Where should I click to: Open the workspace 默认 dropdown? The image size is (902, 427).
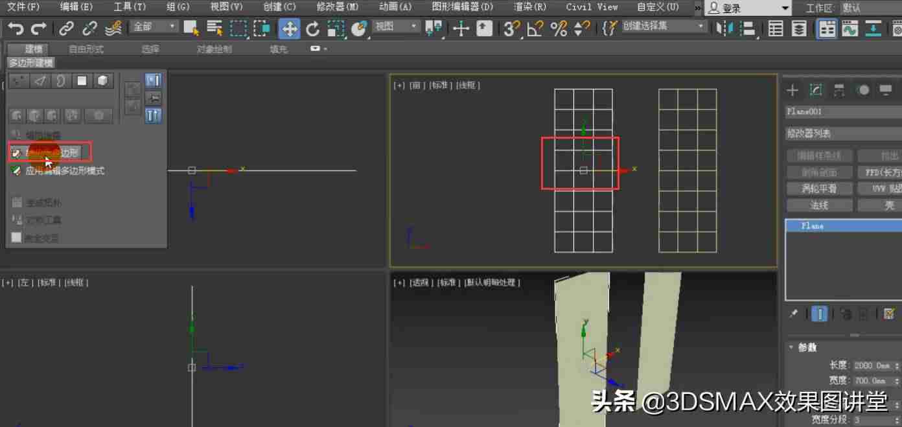[x=870, y=8]
